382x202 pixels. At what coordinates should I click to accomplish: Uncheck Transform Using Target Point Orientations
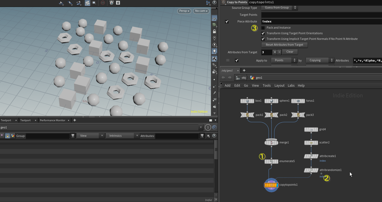coord(263,33)
